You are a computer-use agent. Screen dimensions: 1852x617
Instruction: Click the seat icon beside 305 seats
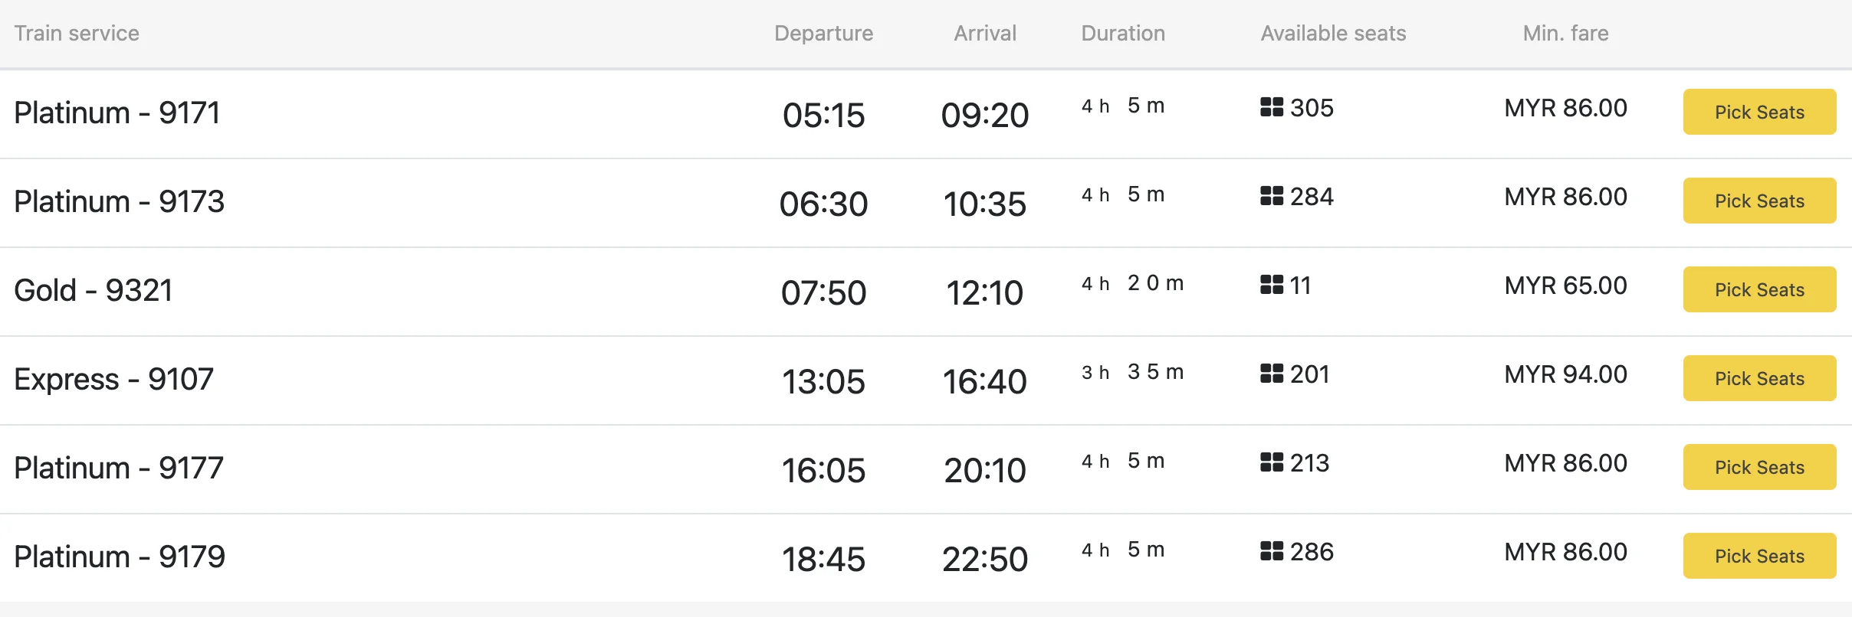1272,107
